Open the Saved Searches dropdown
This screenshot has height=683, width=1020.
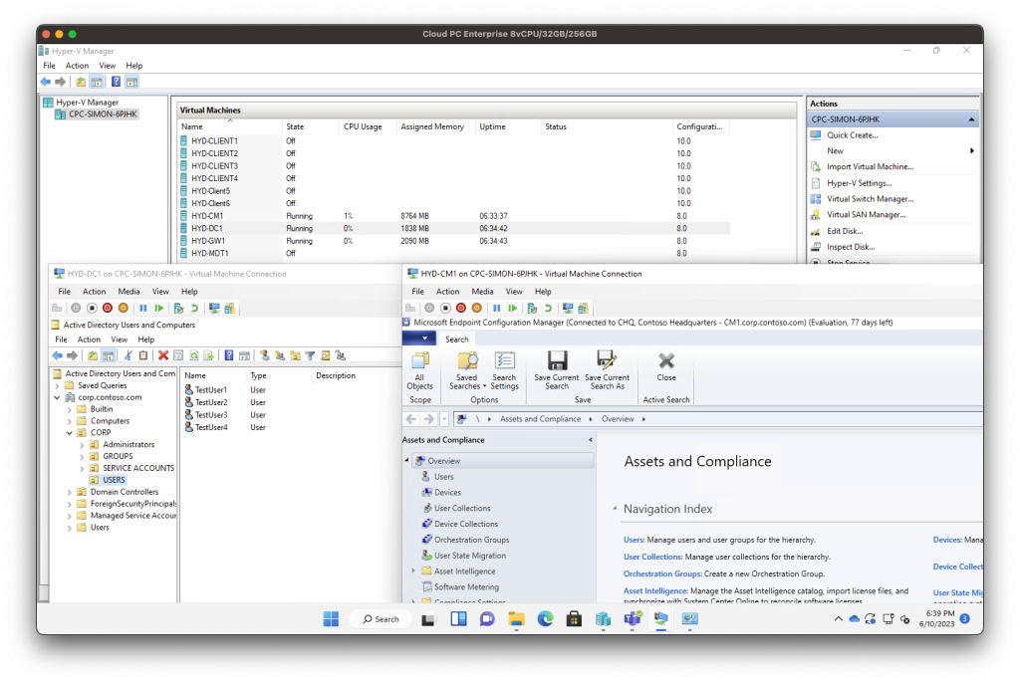point(466,369)
